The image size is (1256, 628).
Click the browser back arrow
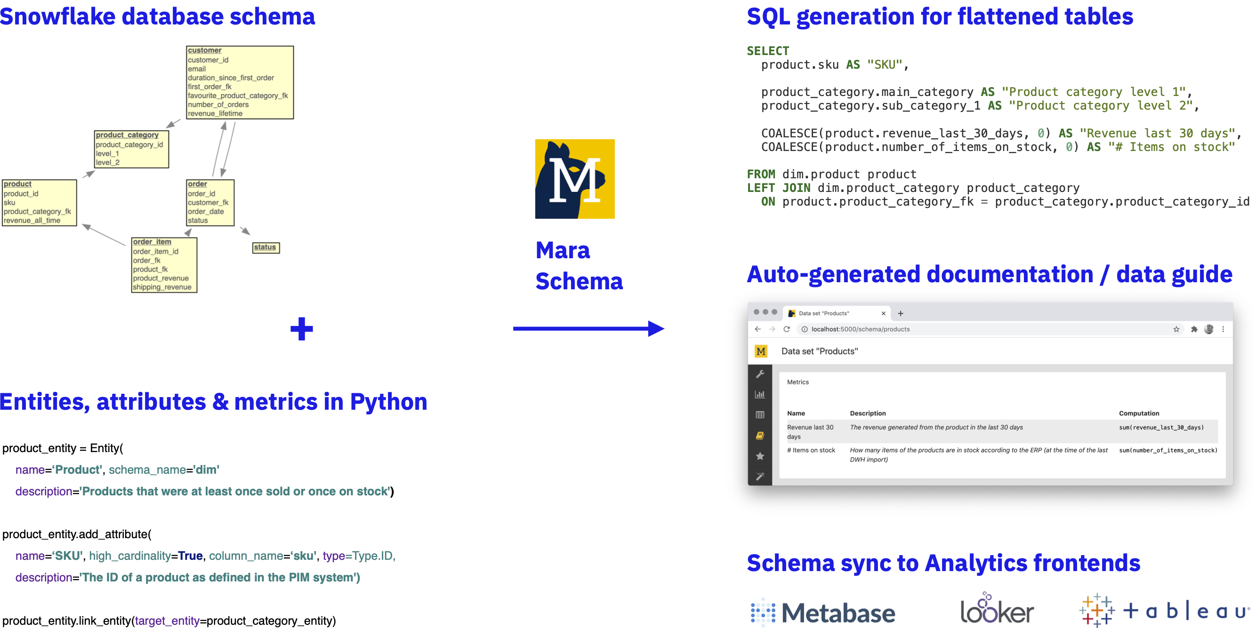pos(758,329)
